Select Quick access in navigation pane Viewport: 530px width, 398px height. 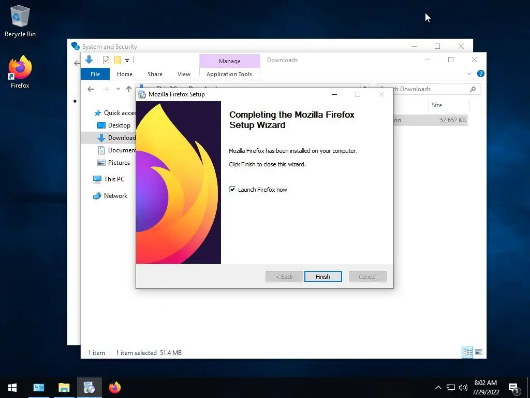(x=115, y=112)
